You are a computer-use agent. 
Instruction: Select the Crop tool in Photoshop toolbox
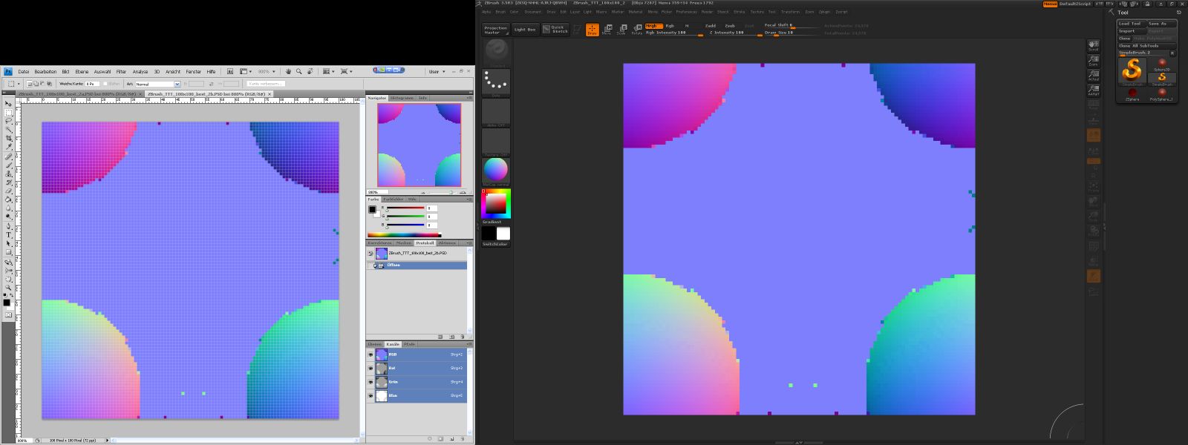(x=9, y=139)
